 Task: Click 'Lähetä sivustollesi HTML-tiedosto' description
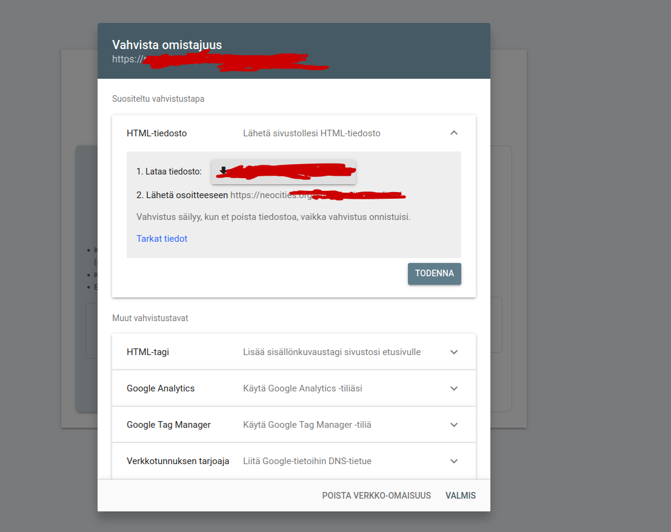pyautogui.click(x=312, y=133)
